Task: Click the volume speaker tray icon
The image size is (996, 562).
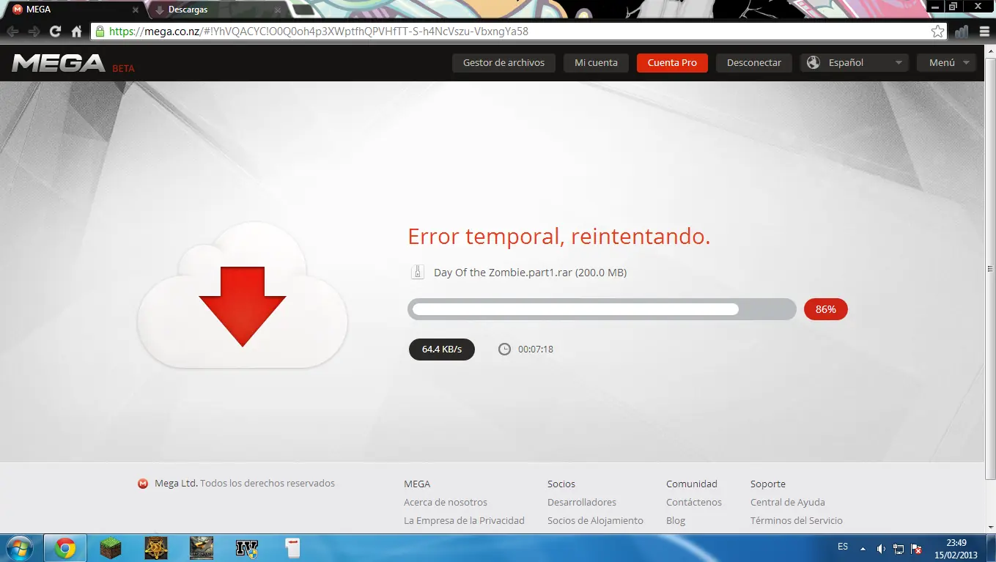Action: (881, 548)
